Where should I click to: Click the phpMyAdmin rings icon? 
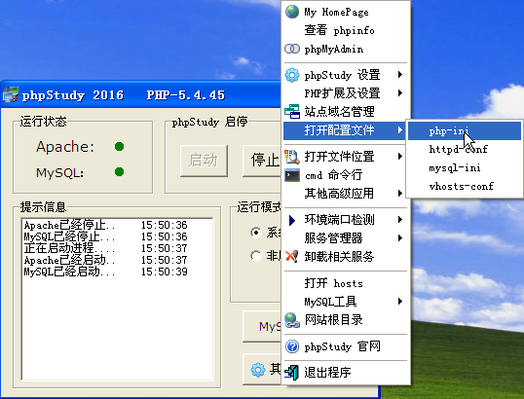coord(292,49)
